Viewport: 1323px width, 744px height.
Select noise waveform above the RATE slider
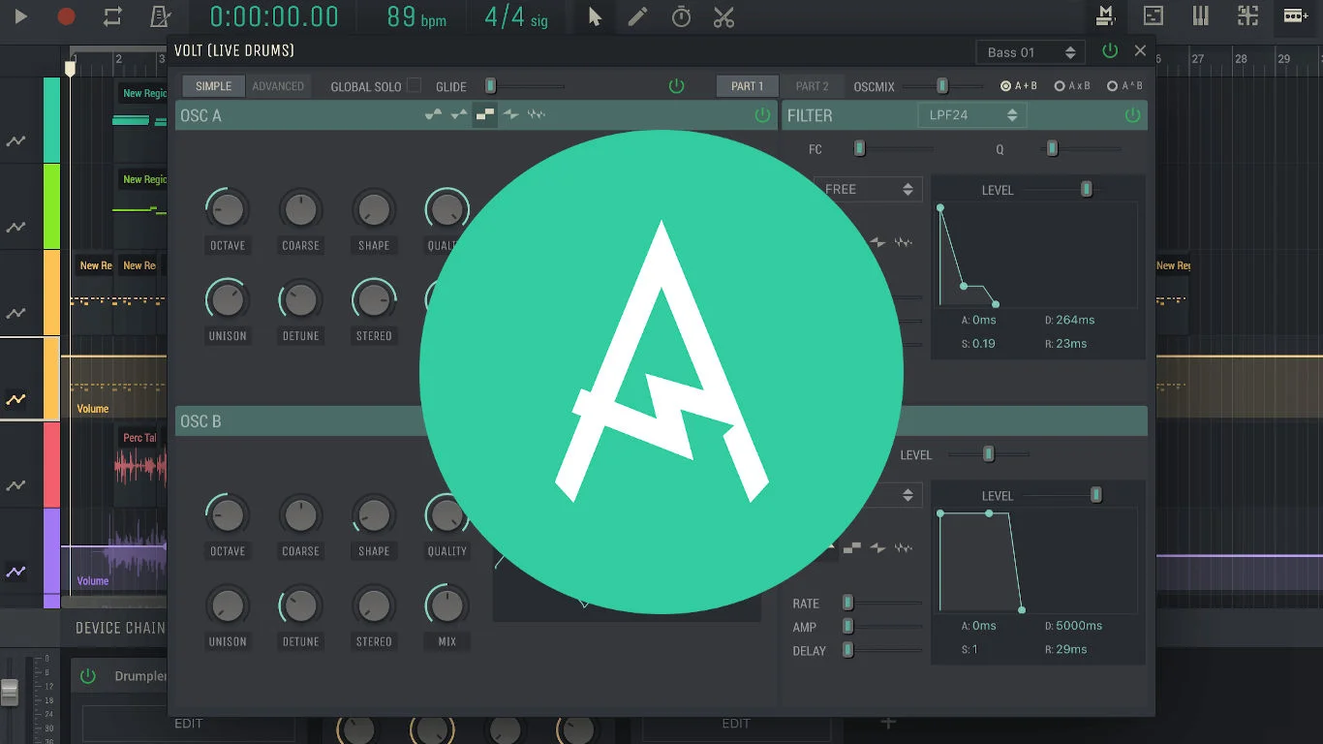(x=903, y=548)
